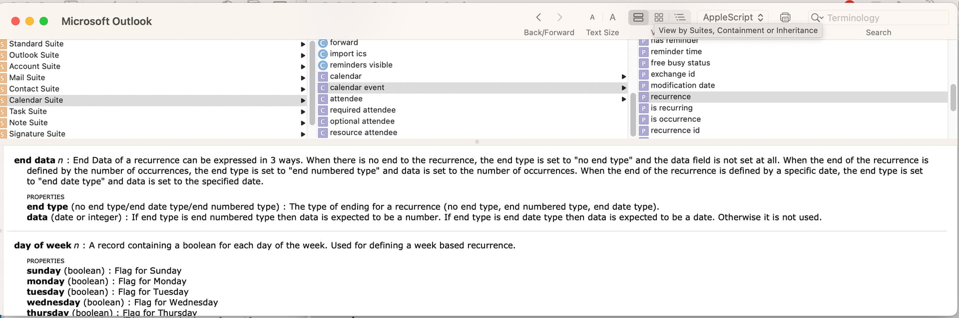Viewport: 959px width, 318px height.
Task: Click the bold "wednesday" property term
Action: coord(53,302)
